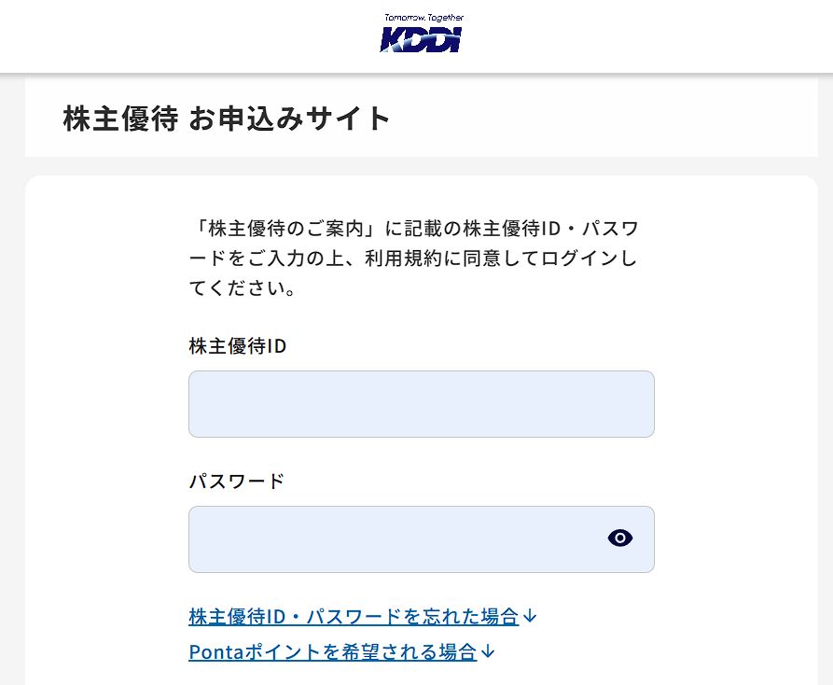Click the down arrow beside the Ponta link
Viewport: 833px width, 685px height.
[488, 652]
